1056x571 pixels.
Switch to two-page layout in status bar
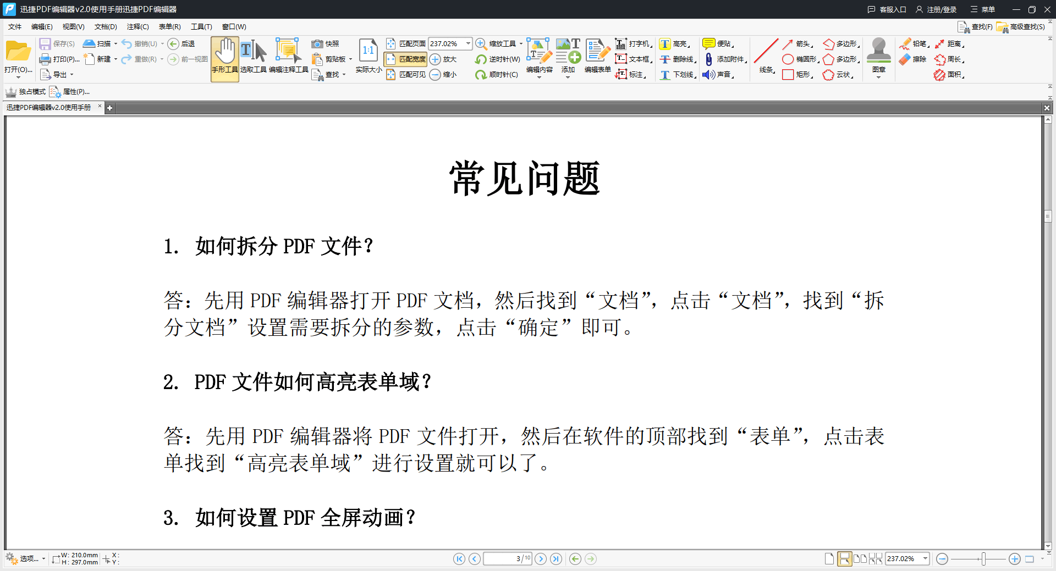(860, 559)
